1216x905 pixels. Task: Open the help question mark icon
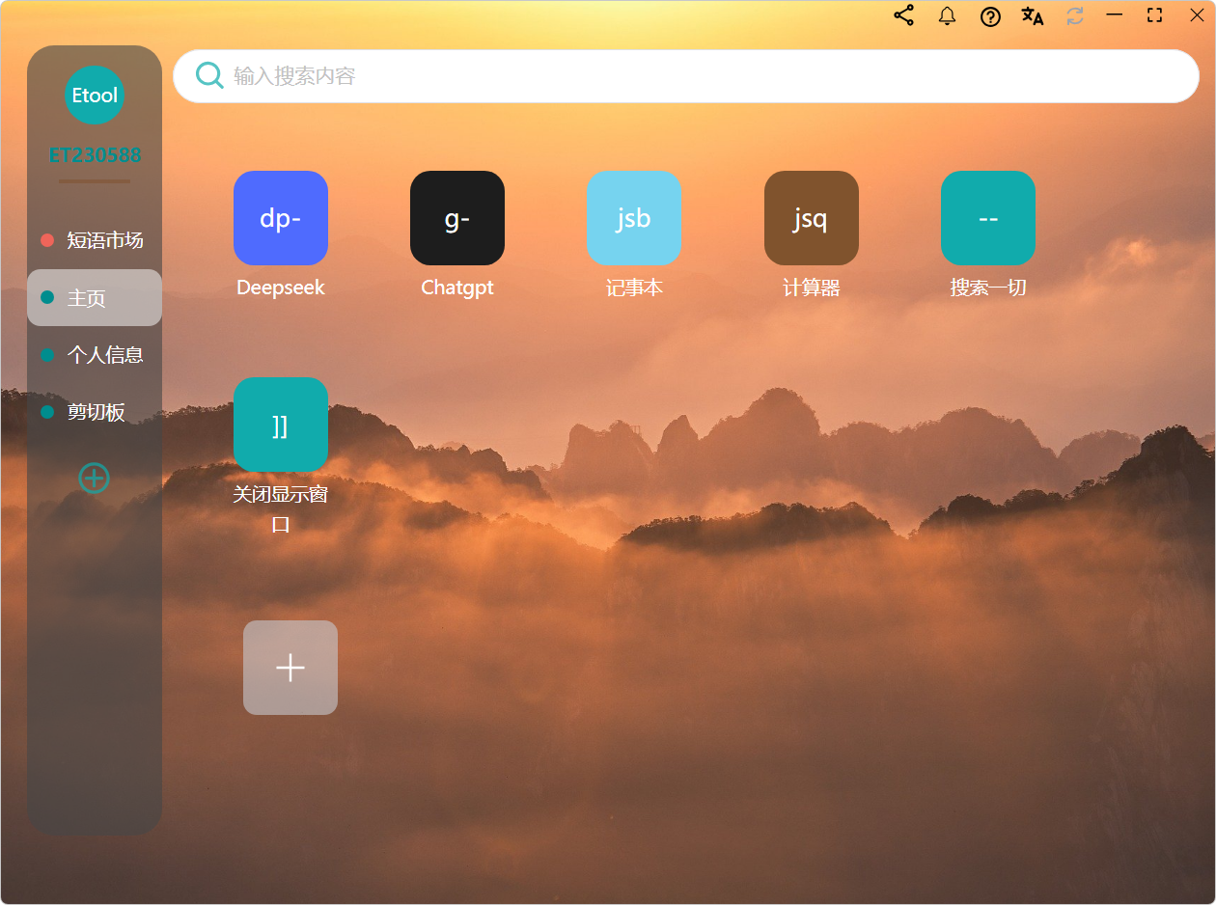point(990,16)
